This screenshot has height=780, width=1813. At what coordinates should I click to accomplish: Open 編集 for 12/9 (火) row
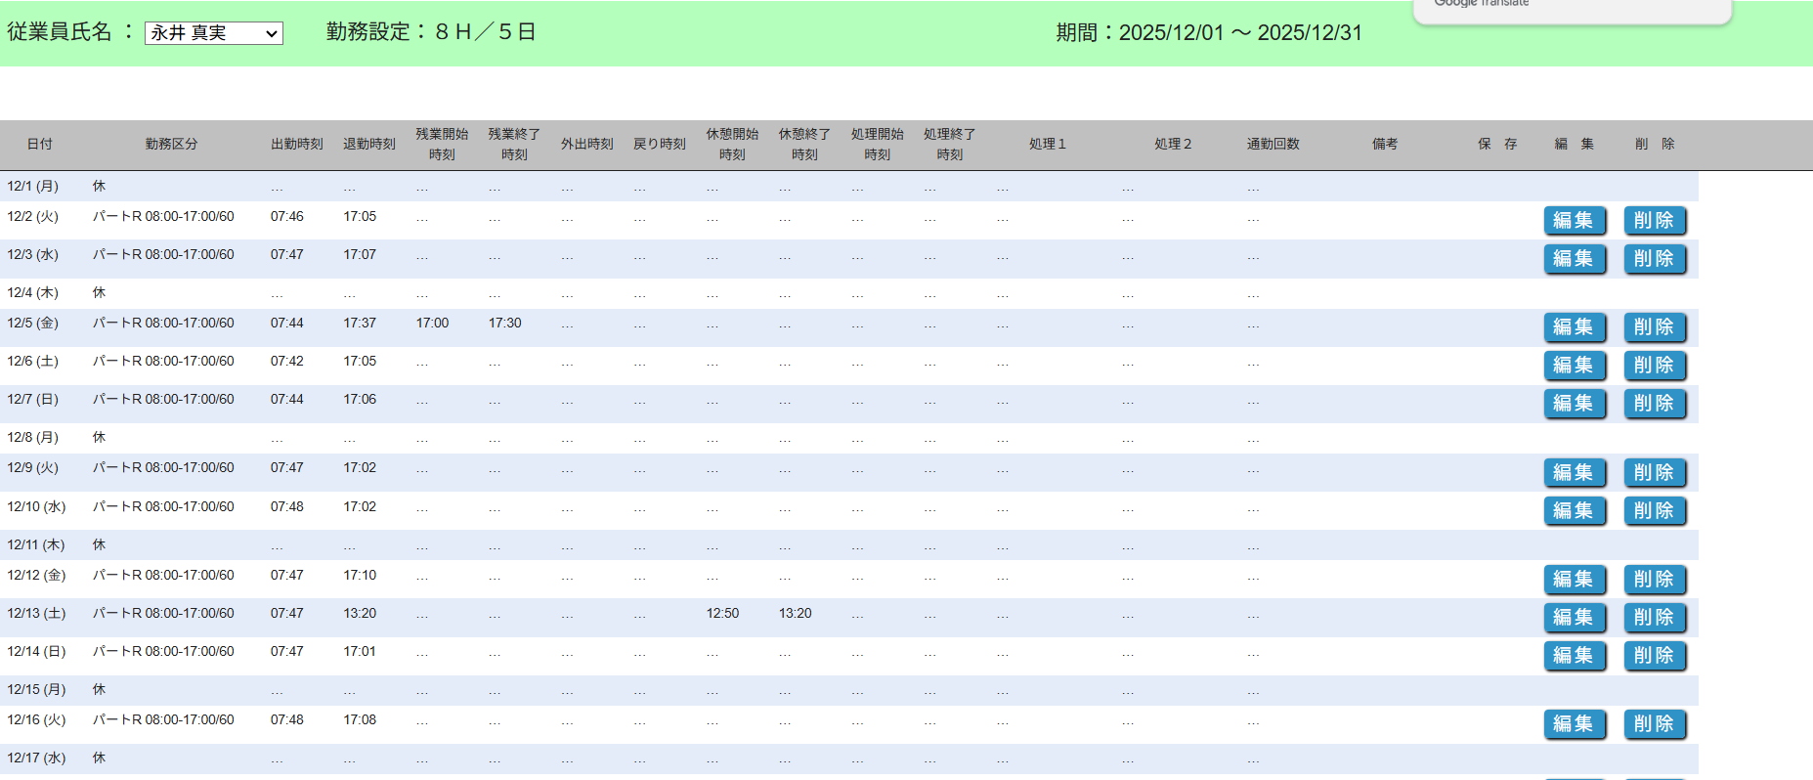point(1574,473)
